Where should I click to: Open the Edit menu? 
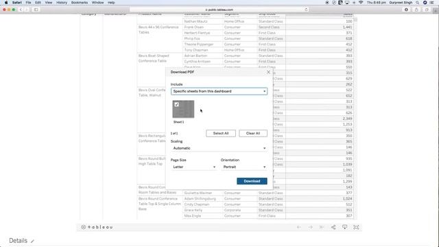[38, 3]
